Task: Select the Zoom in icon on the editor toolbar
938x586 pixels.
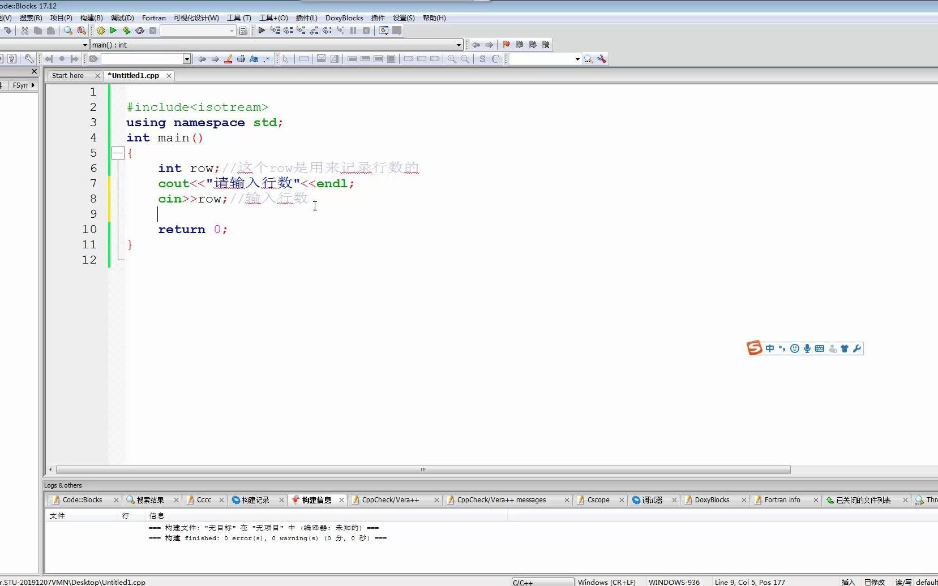Action: [451, 59]
